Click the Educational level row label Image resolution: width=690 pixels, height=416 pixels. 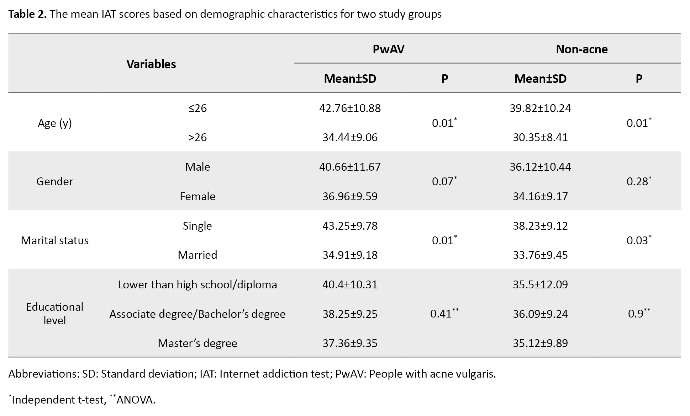point(55,314)
